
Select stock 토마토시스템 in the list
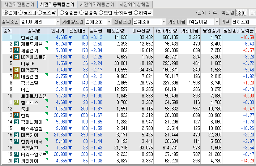[34, 96]
